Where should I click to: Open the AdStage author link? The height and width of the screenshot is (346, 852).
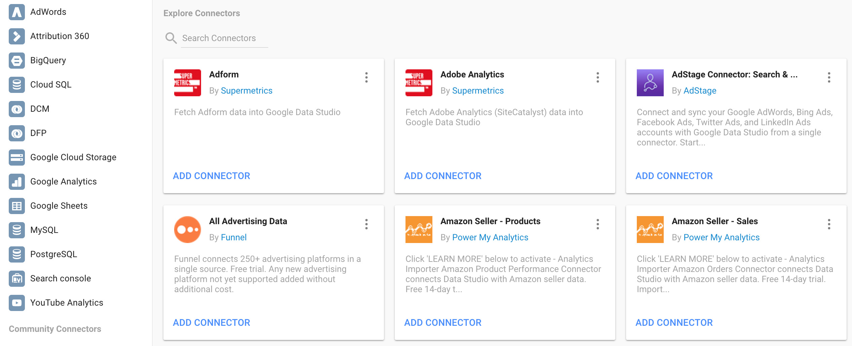coord(700,91)
